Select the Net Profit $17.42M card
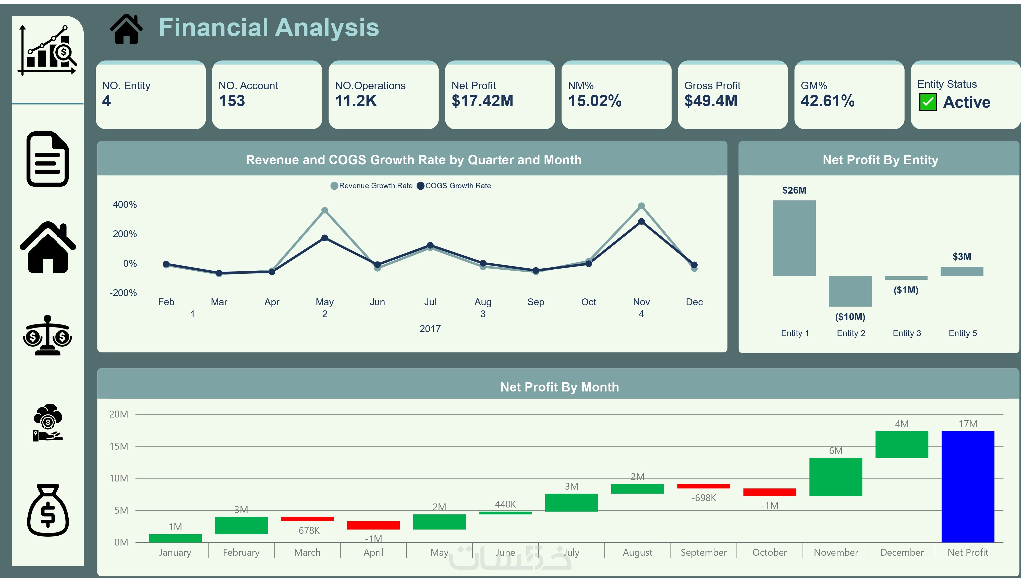Viewport: 1021px width, 582px height. click(500, 95)
